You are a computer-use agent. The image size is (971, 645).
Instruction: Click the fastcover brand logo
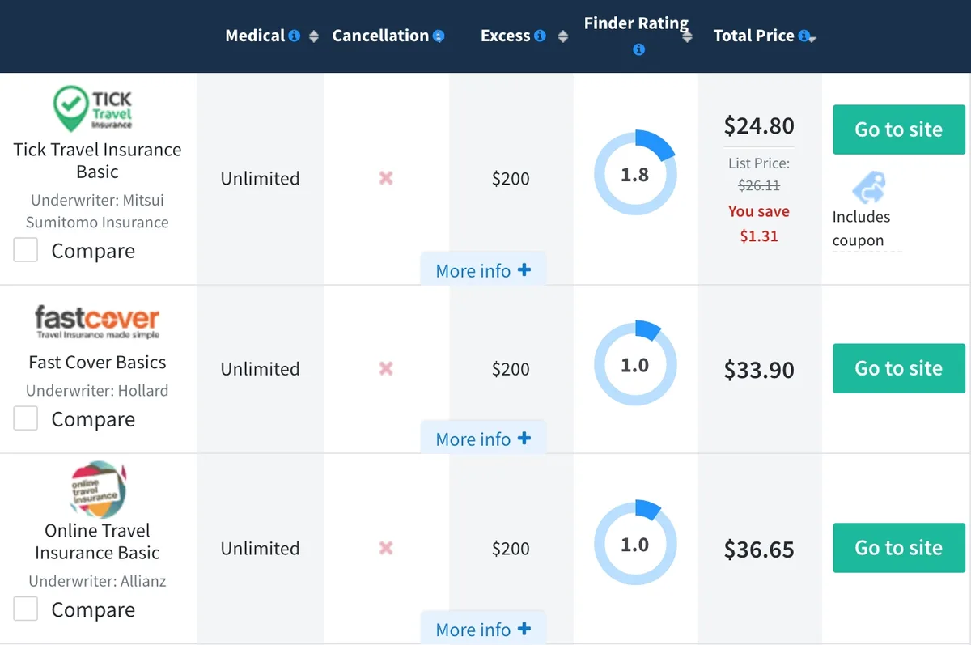[96, 319]
